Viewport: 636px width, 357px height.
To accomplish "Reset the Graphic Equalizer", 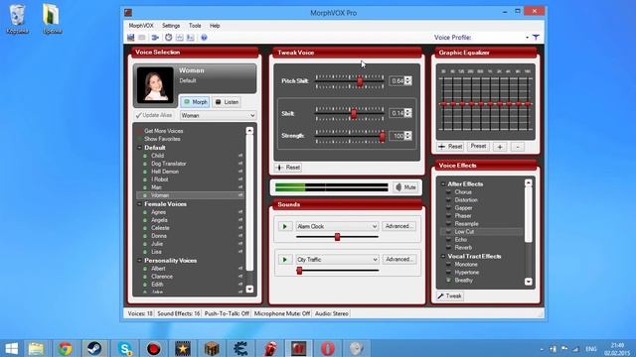I will 450,147.
